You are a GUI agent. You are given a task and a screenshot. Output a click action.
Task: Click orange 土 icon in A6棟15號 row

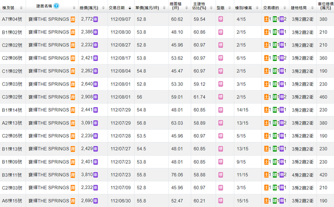point(266,201)
